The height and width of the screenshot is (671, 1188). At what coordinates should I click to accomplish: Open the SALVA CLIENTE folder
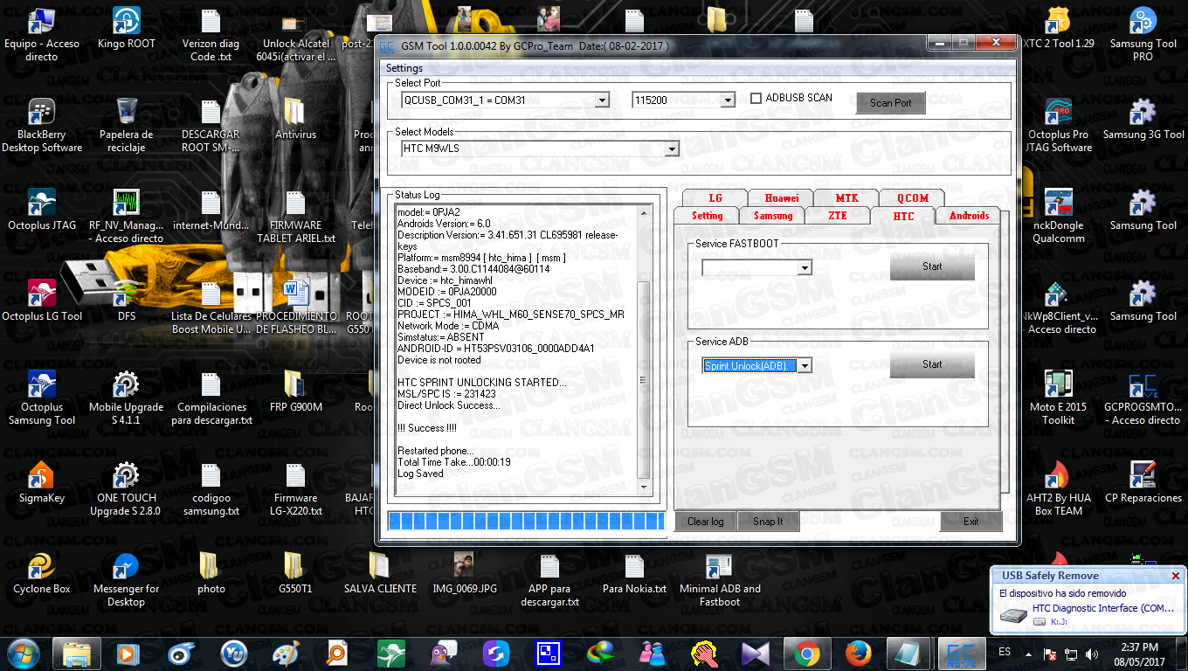pyautogui.click(x=380, y=574)
